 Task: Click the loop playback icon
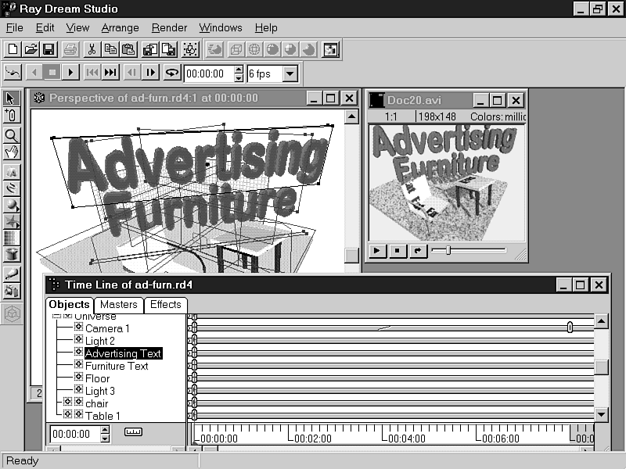click(171, 73)
